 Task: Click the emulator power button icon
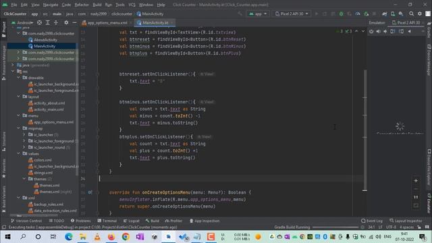click(371, 32)
